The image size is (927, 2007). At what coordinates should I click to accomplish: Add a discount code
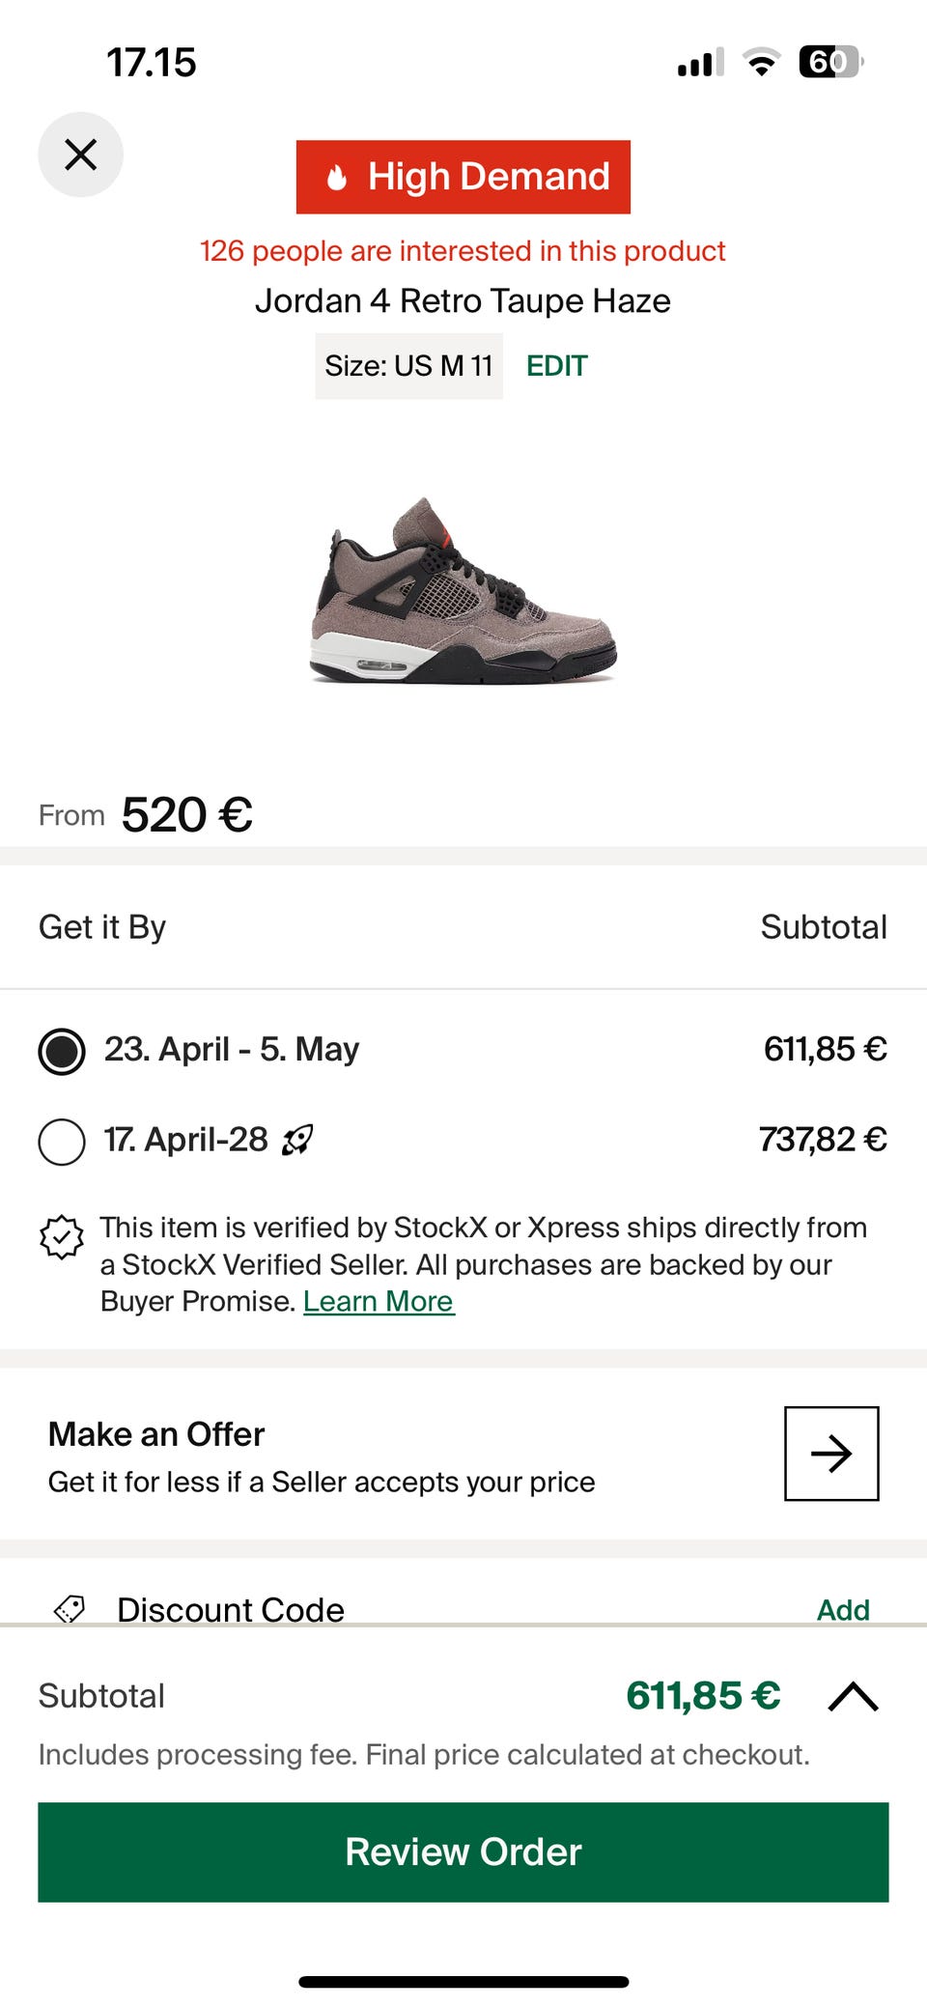coord(843,1609)
